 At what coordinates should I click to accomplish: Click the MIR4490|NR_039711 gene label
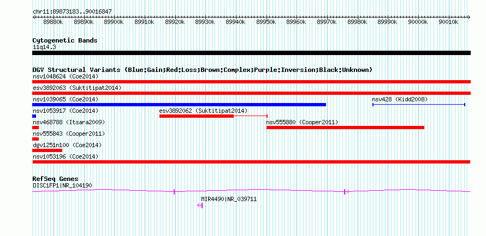(x=229, y=199)
